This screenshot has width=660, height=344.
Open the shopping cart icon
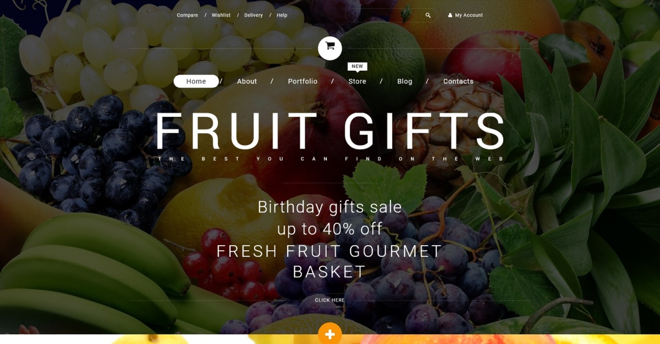[330, 48]
